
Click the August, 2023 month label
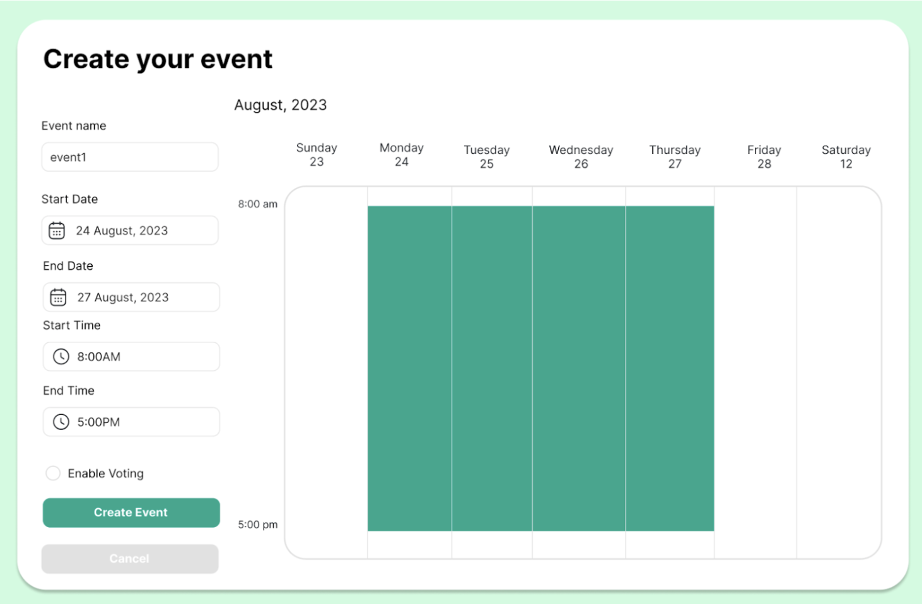point(281,105)
